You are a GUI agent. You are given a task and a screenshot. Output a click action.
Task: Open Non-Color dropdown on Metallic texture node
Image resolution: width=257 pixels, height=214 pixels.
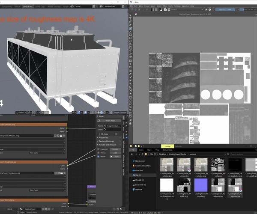tap(48, 153)
